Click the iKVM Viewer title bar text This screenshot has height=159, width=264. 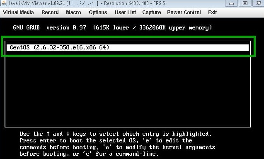click(x=87, y=3)
